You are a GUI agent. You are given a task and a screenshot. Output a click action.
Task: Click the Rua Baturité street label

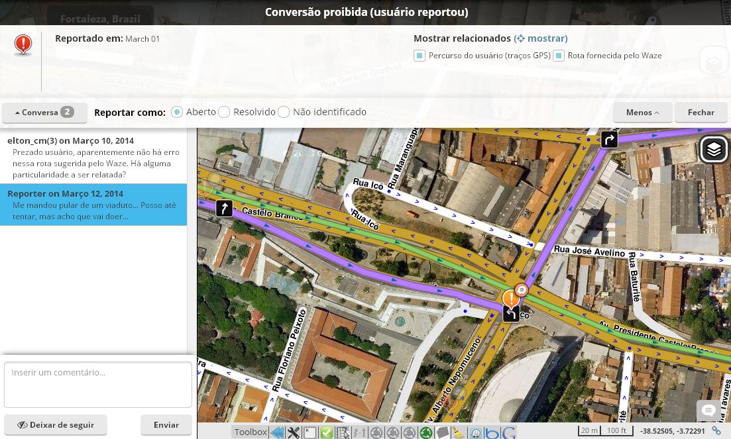click(x=634, y=276)
